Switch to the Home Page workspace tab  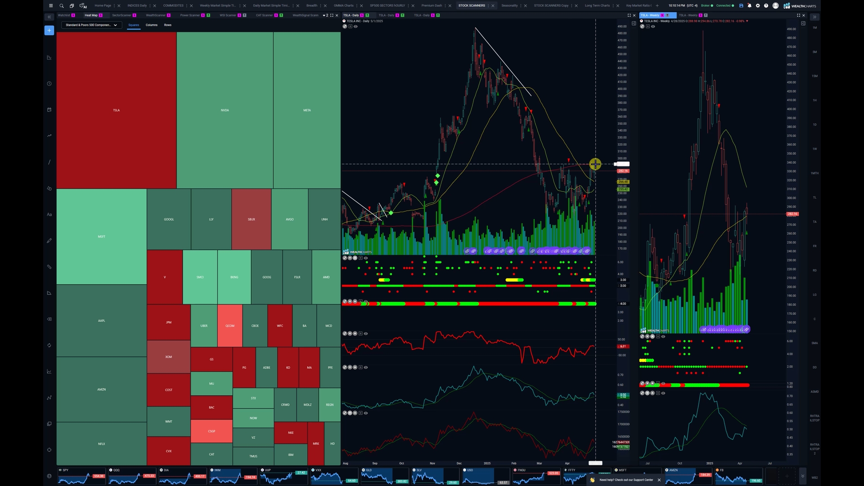(103, 6)
